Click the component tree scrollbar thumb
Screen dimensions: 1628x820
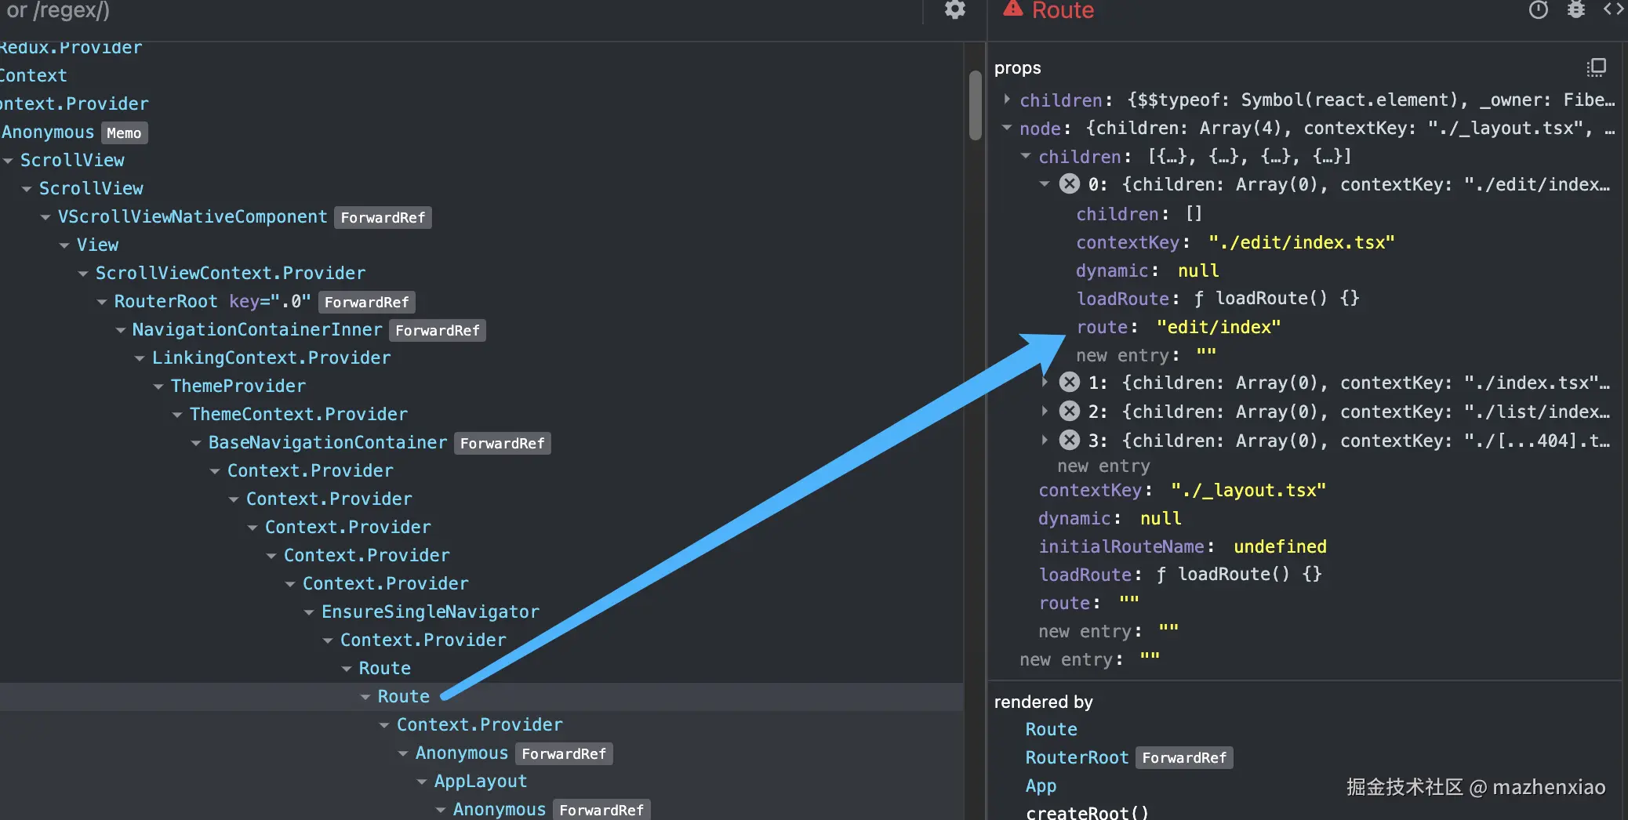975,105
